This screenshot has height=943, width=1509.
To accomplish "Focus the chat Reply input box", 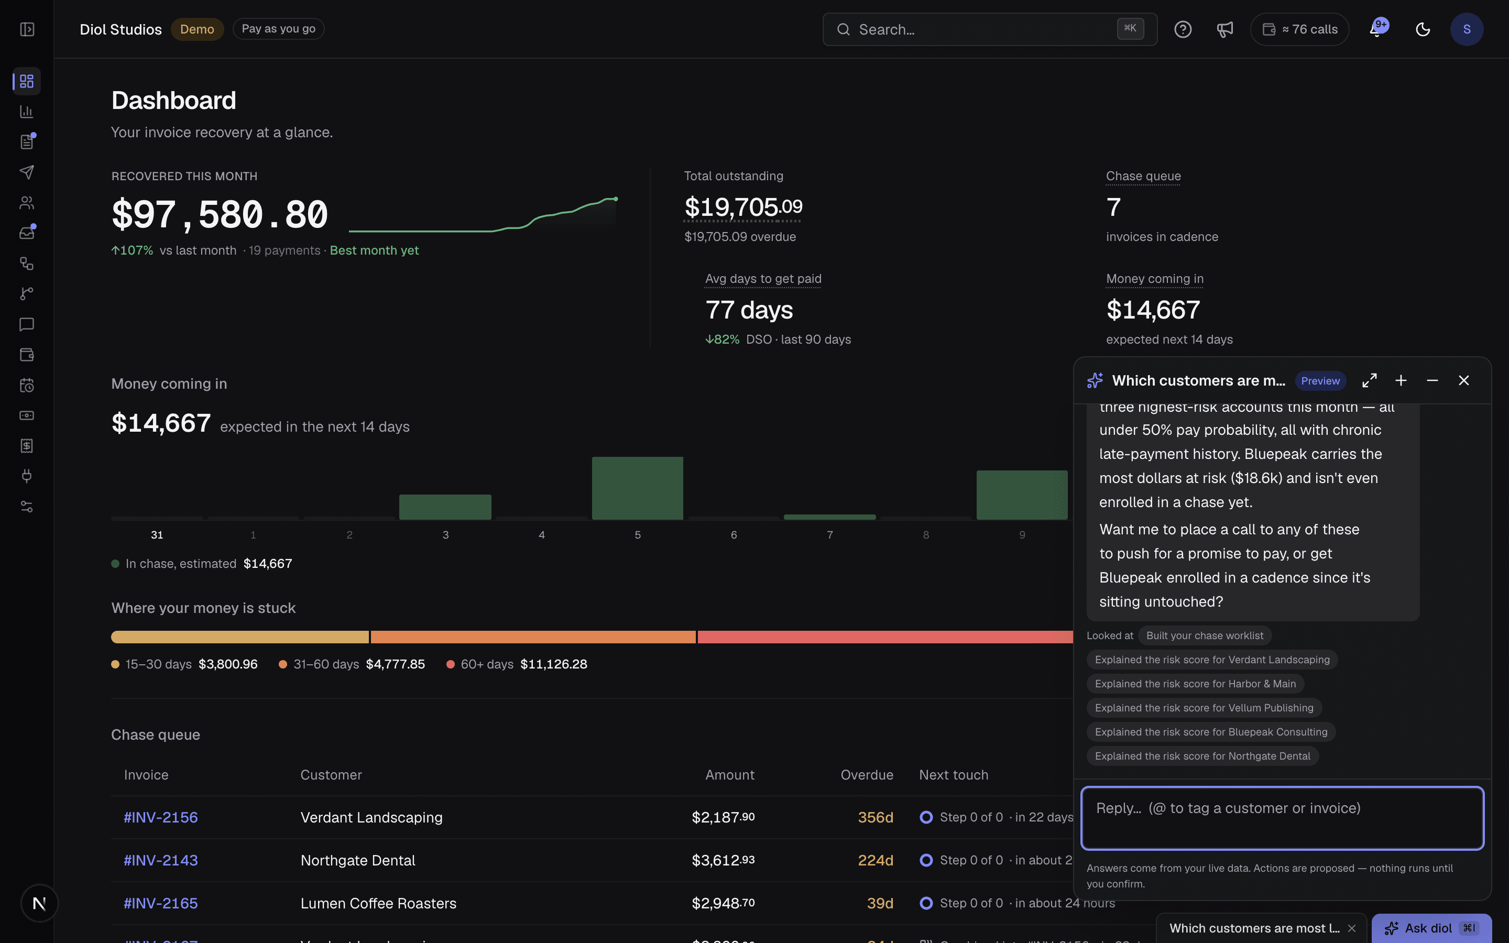I will coord(1282,818).
